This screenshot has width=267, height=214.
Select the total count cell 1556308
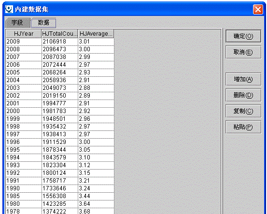pos(60,196)
